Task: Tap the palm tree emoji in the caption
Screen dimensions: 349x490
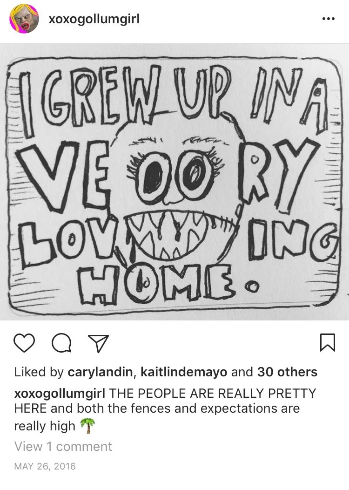Action: (87, 426)
